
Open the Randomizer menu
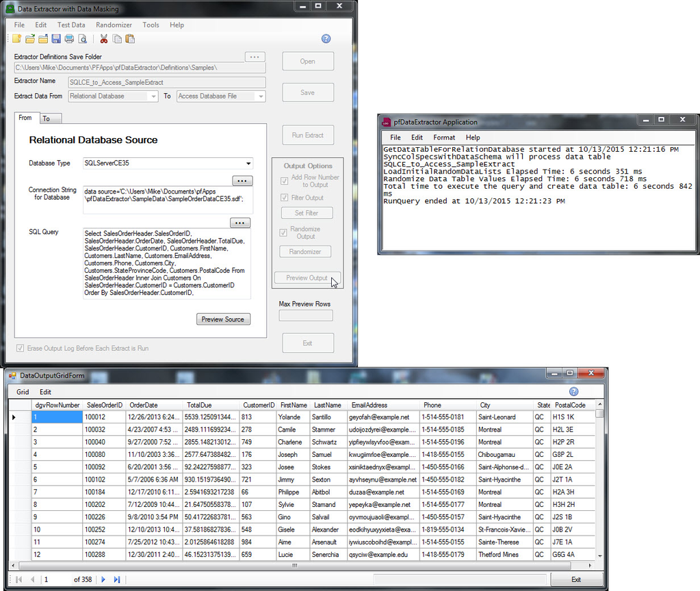(x=114, y=25)
